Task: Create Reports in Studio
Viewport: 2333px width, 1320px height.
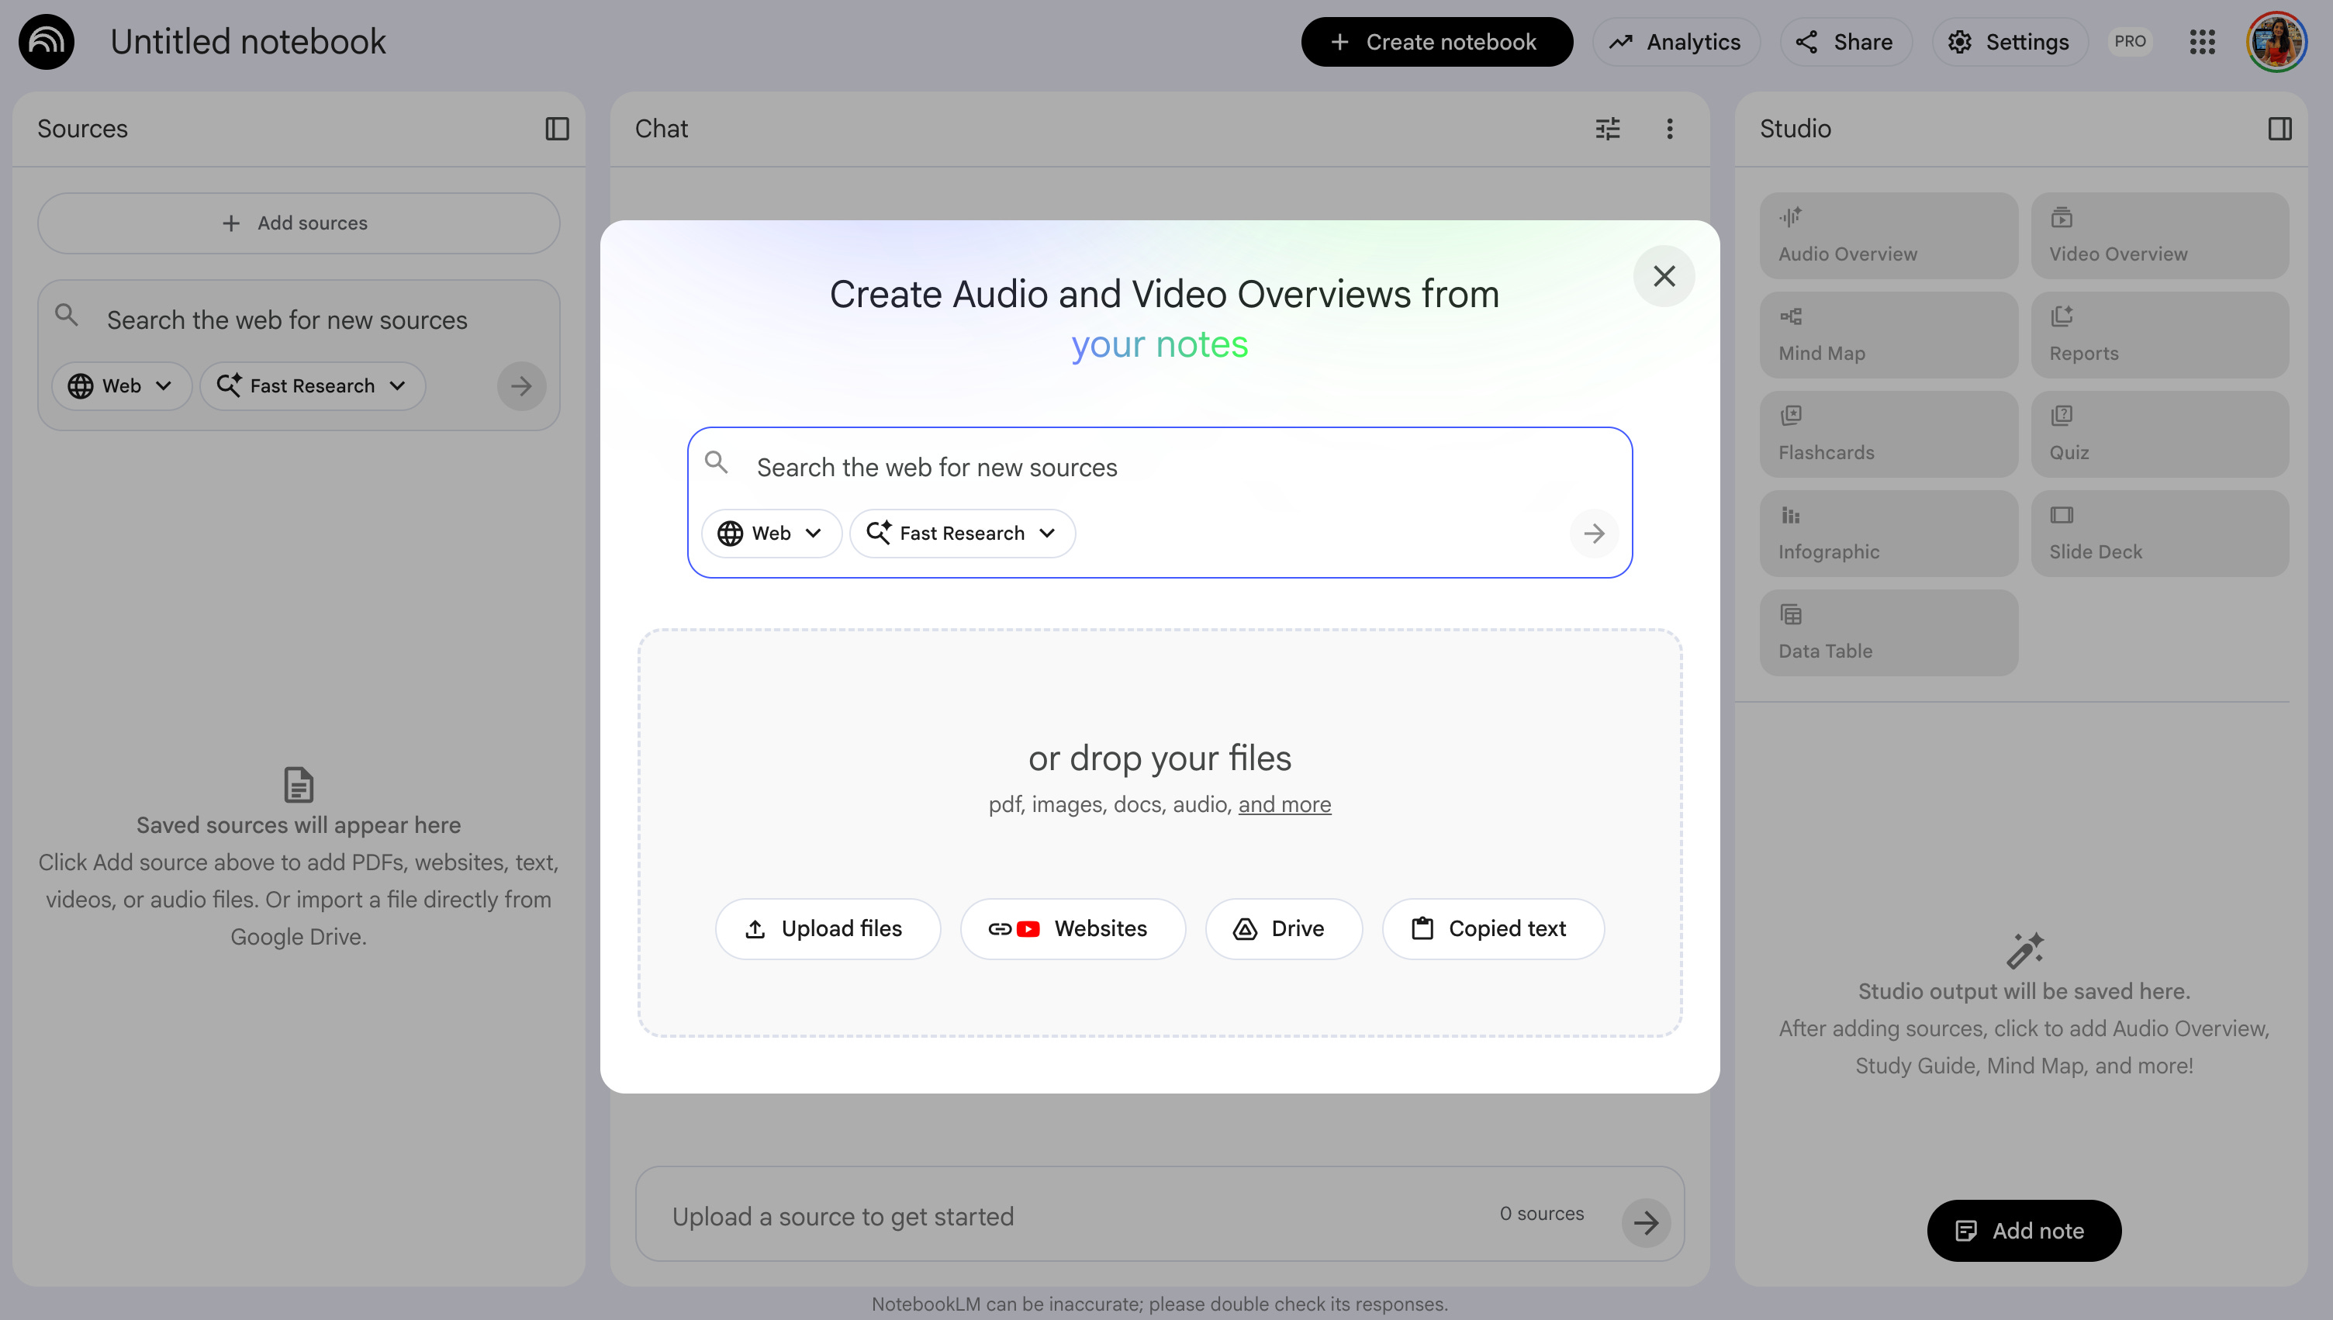Action: click(x=2160, y=334)
